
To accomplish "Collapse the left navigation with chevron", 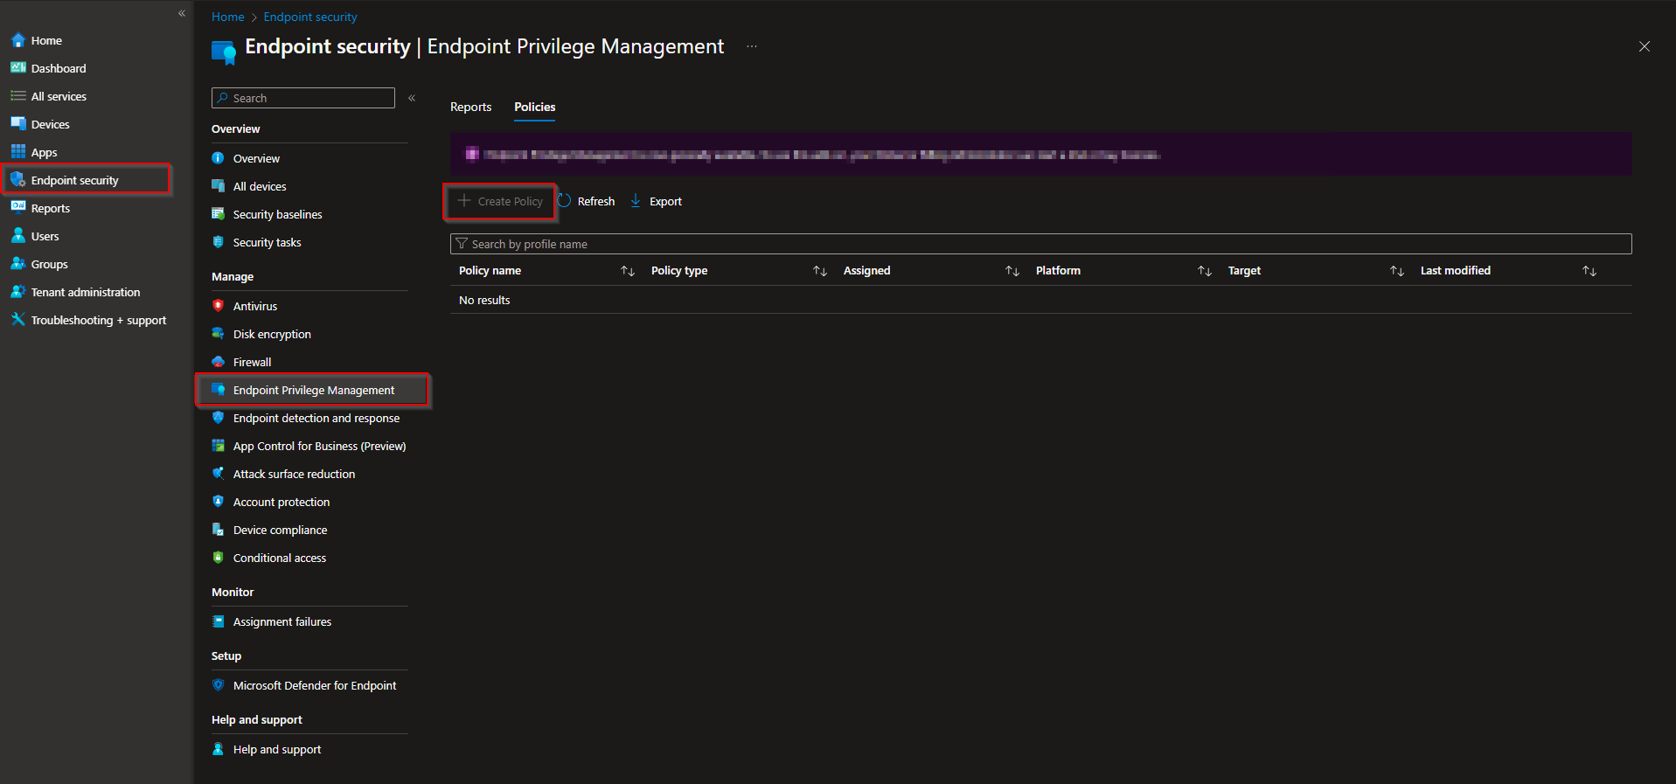I will [182, 13].
